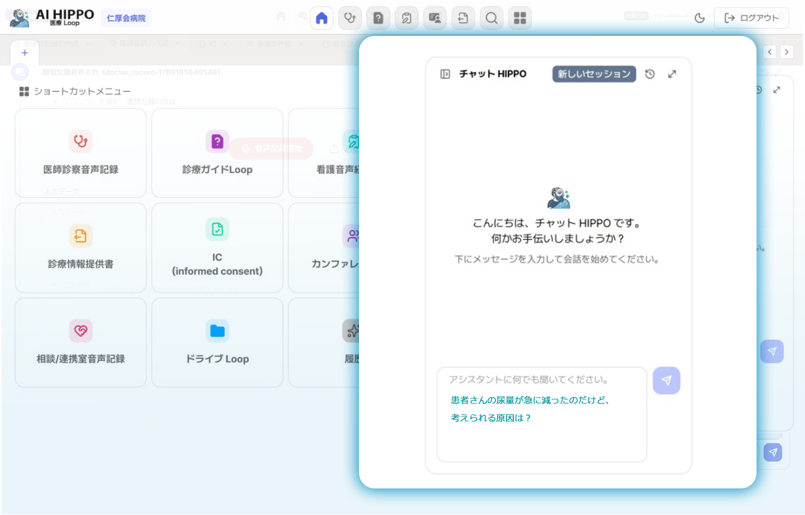This screenshot has width=805, height=515.
Task: Open the search tool in the top toolbar
Action: (491, 18)
